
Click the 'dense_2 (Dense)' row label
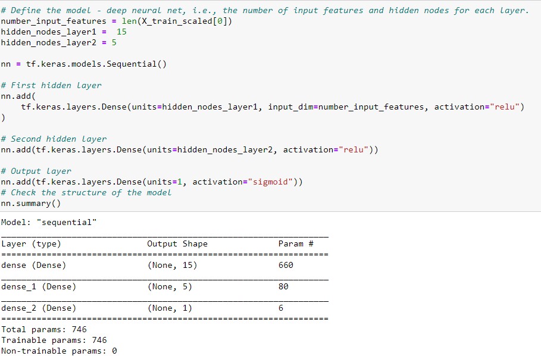click(38, 308)
